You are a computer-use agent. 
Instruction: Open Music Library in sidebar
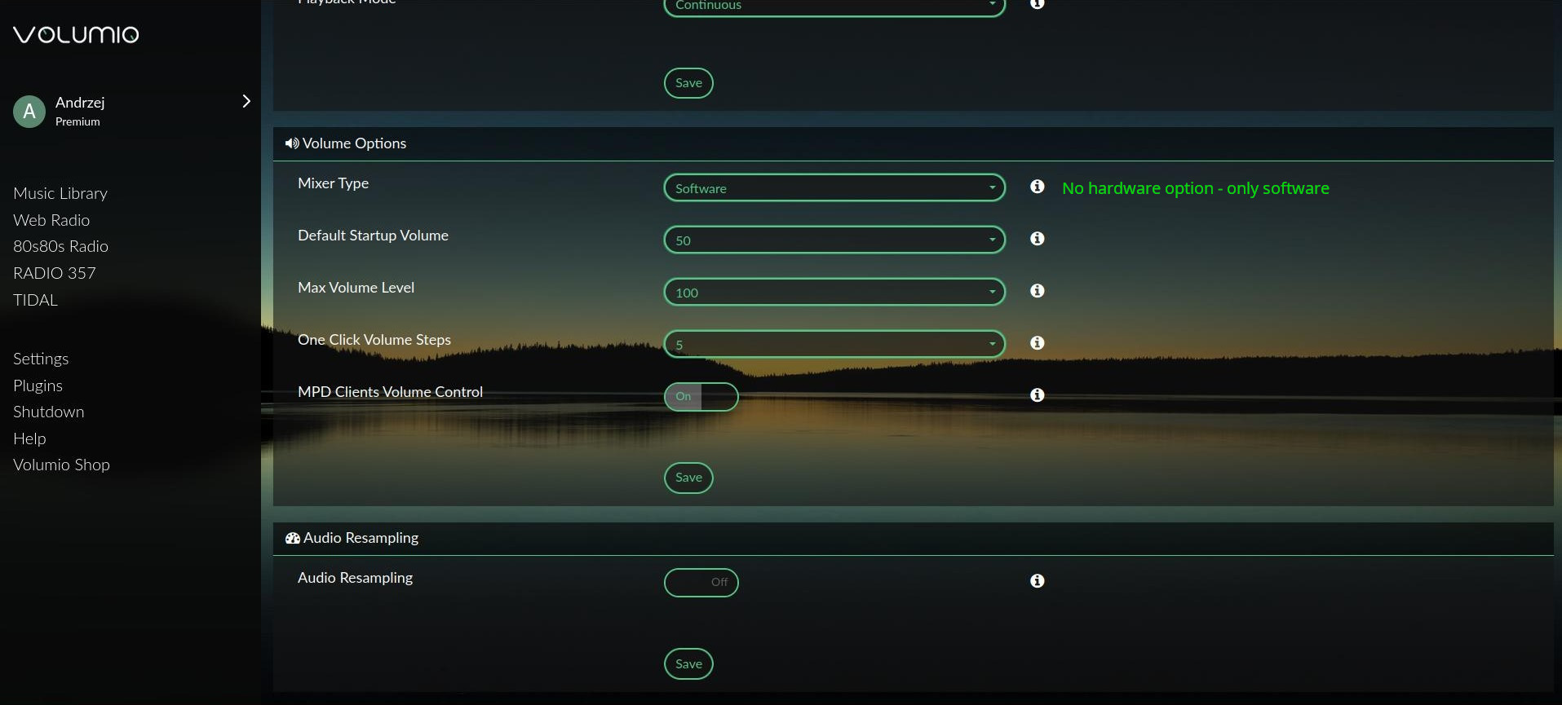[x=60, y=193]
